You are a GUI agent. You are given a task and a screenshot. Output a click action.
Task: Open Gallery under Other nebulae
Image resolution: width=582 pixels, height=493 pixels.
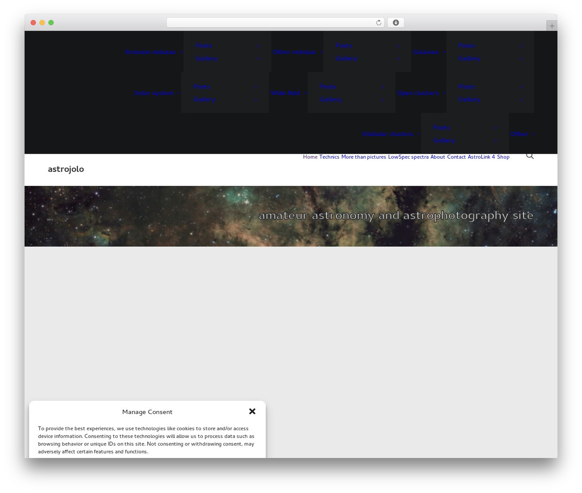pyautogui.click(x=346, y=58)
